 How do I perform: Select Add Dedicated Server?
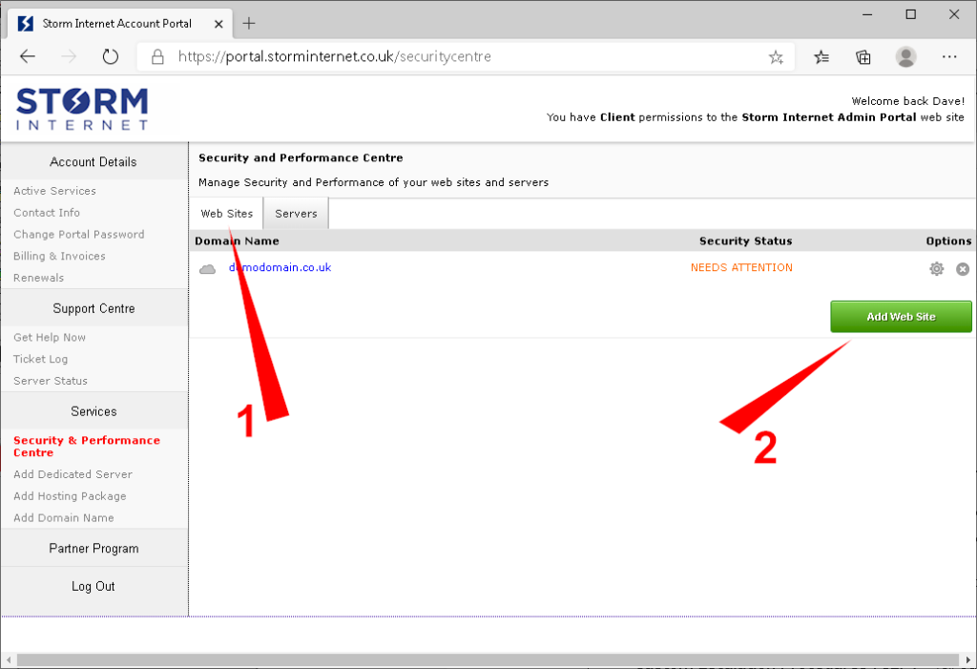pos(73,474)
